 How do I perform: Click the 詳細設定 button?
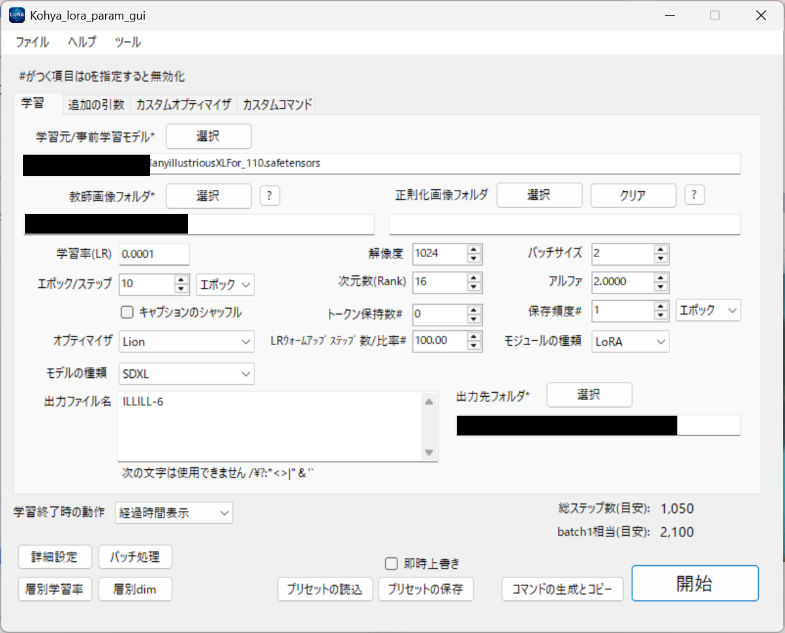tap(55, 557)
